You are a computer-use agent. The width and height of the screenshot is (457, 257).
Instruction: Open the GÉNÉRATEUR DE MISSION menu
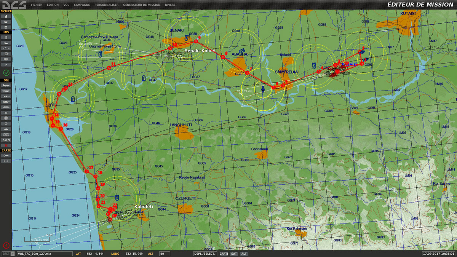(142, 5)
